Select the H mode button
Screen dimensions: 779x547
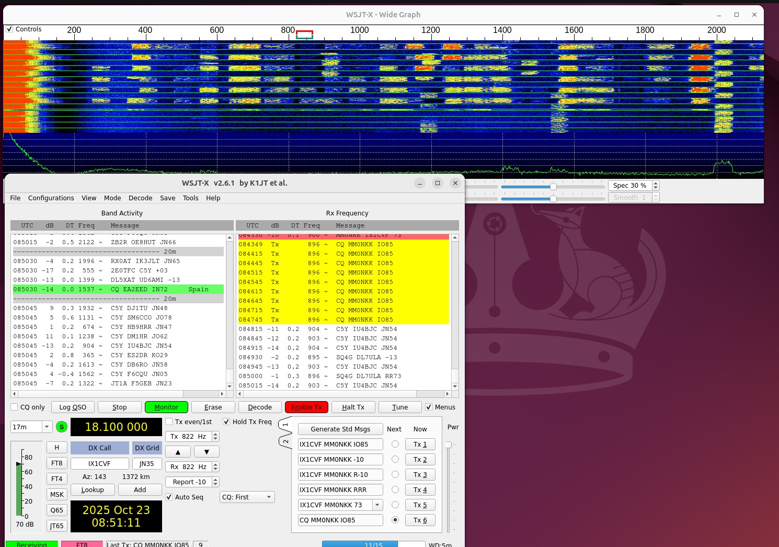pyautogui.click(x=57, y=448)
